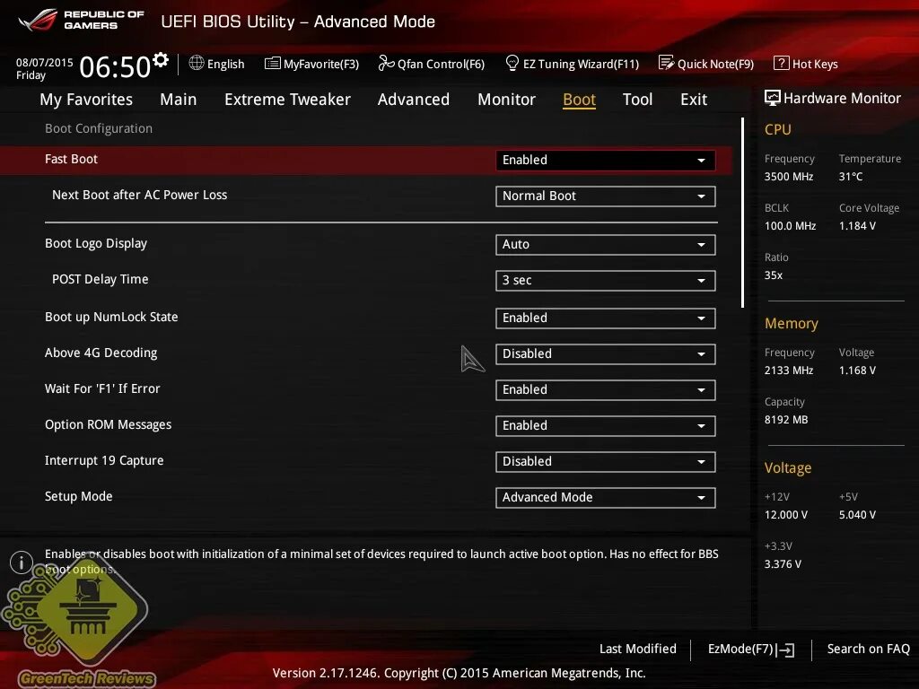Switch to the Extreme Tweaker tab
The image size is (919, 689).
tap(287, 100)
